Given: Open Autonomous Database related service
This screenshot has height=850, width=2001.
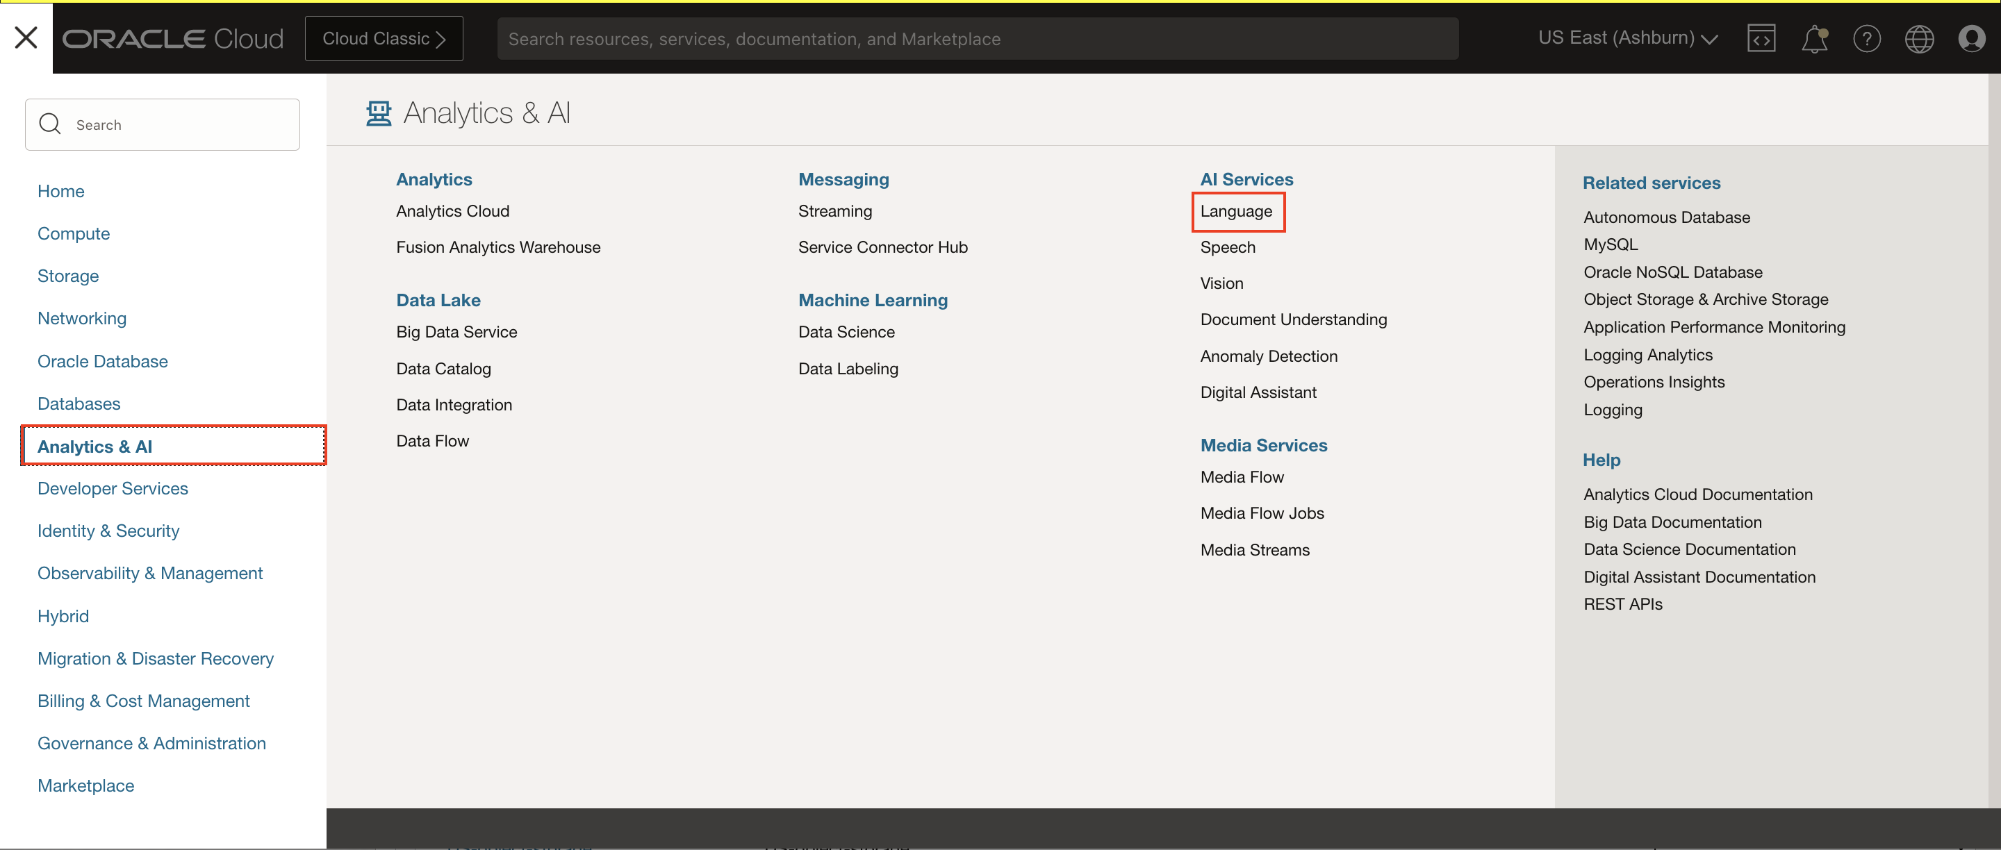Looking at the screenshot, I should pyautogui.click(x=1667, y=217).
